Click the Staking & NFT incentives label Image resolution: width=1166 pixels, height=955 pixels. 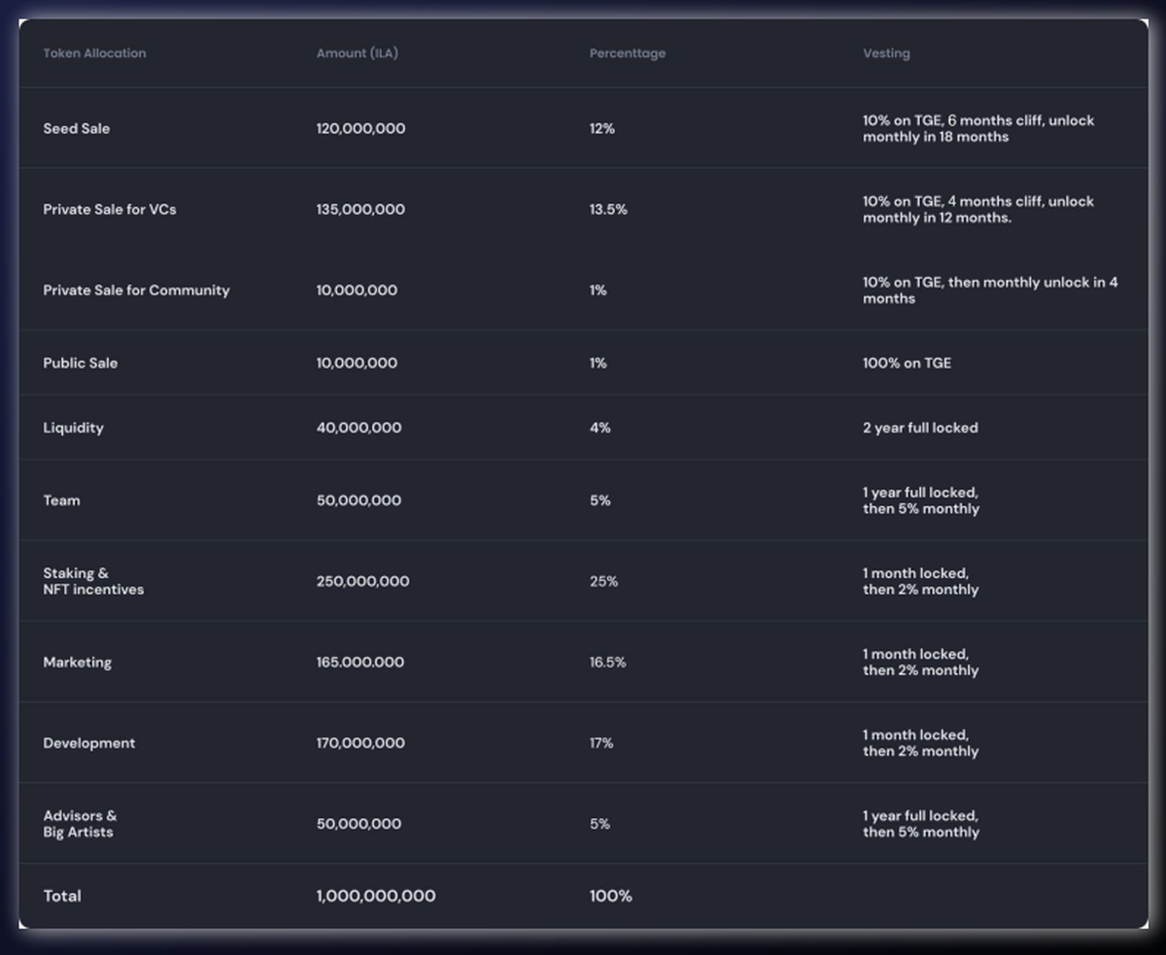click(93, 581)
